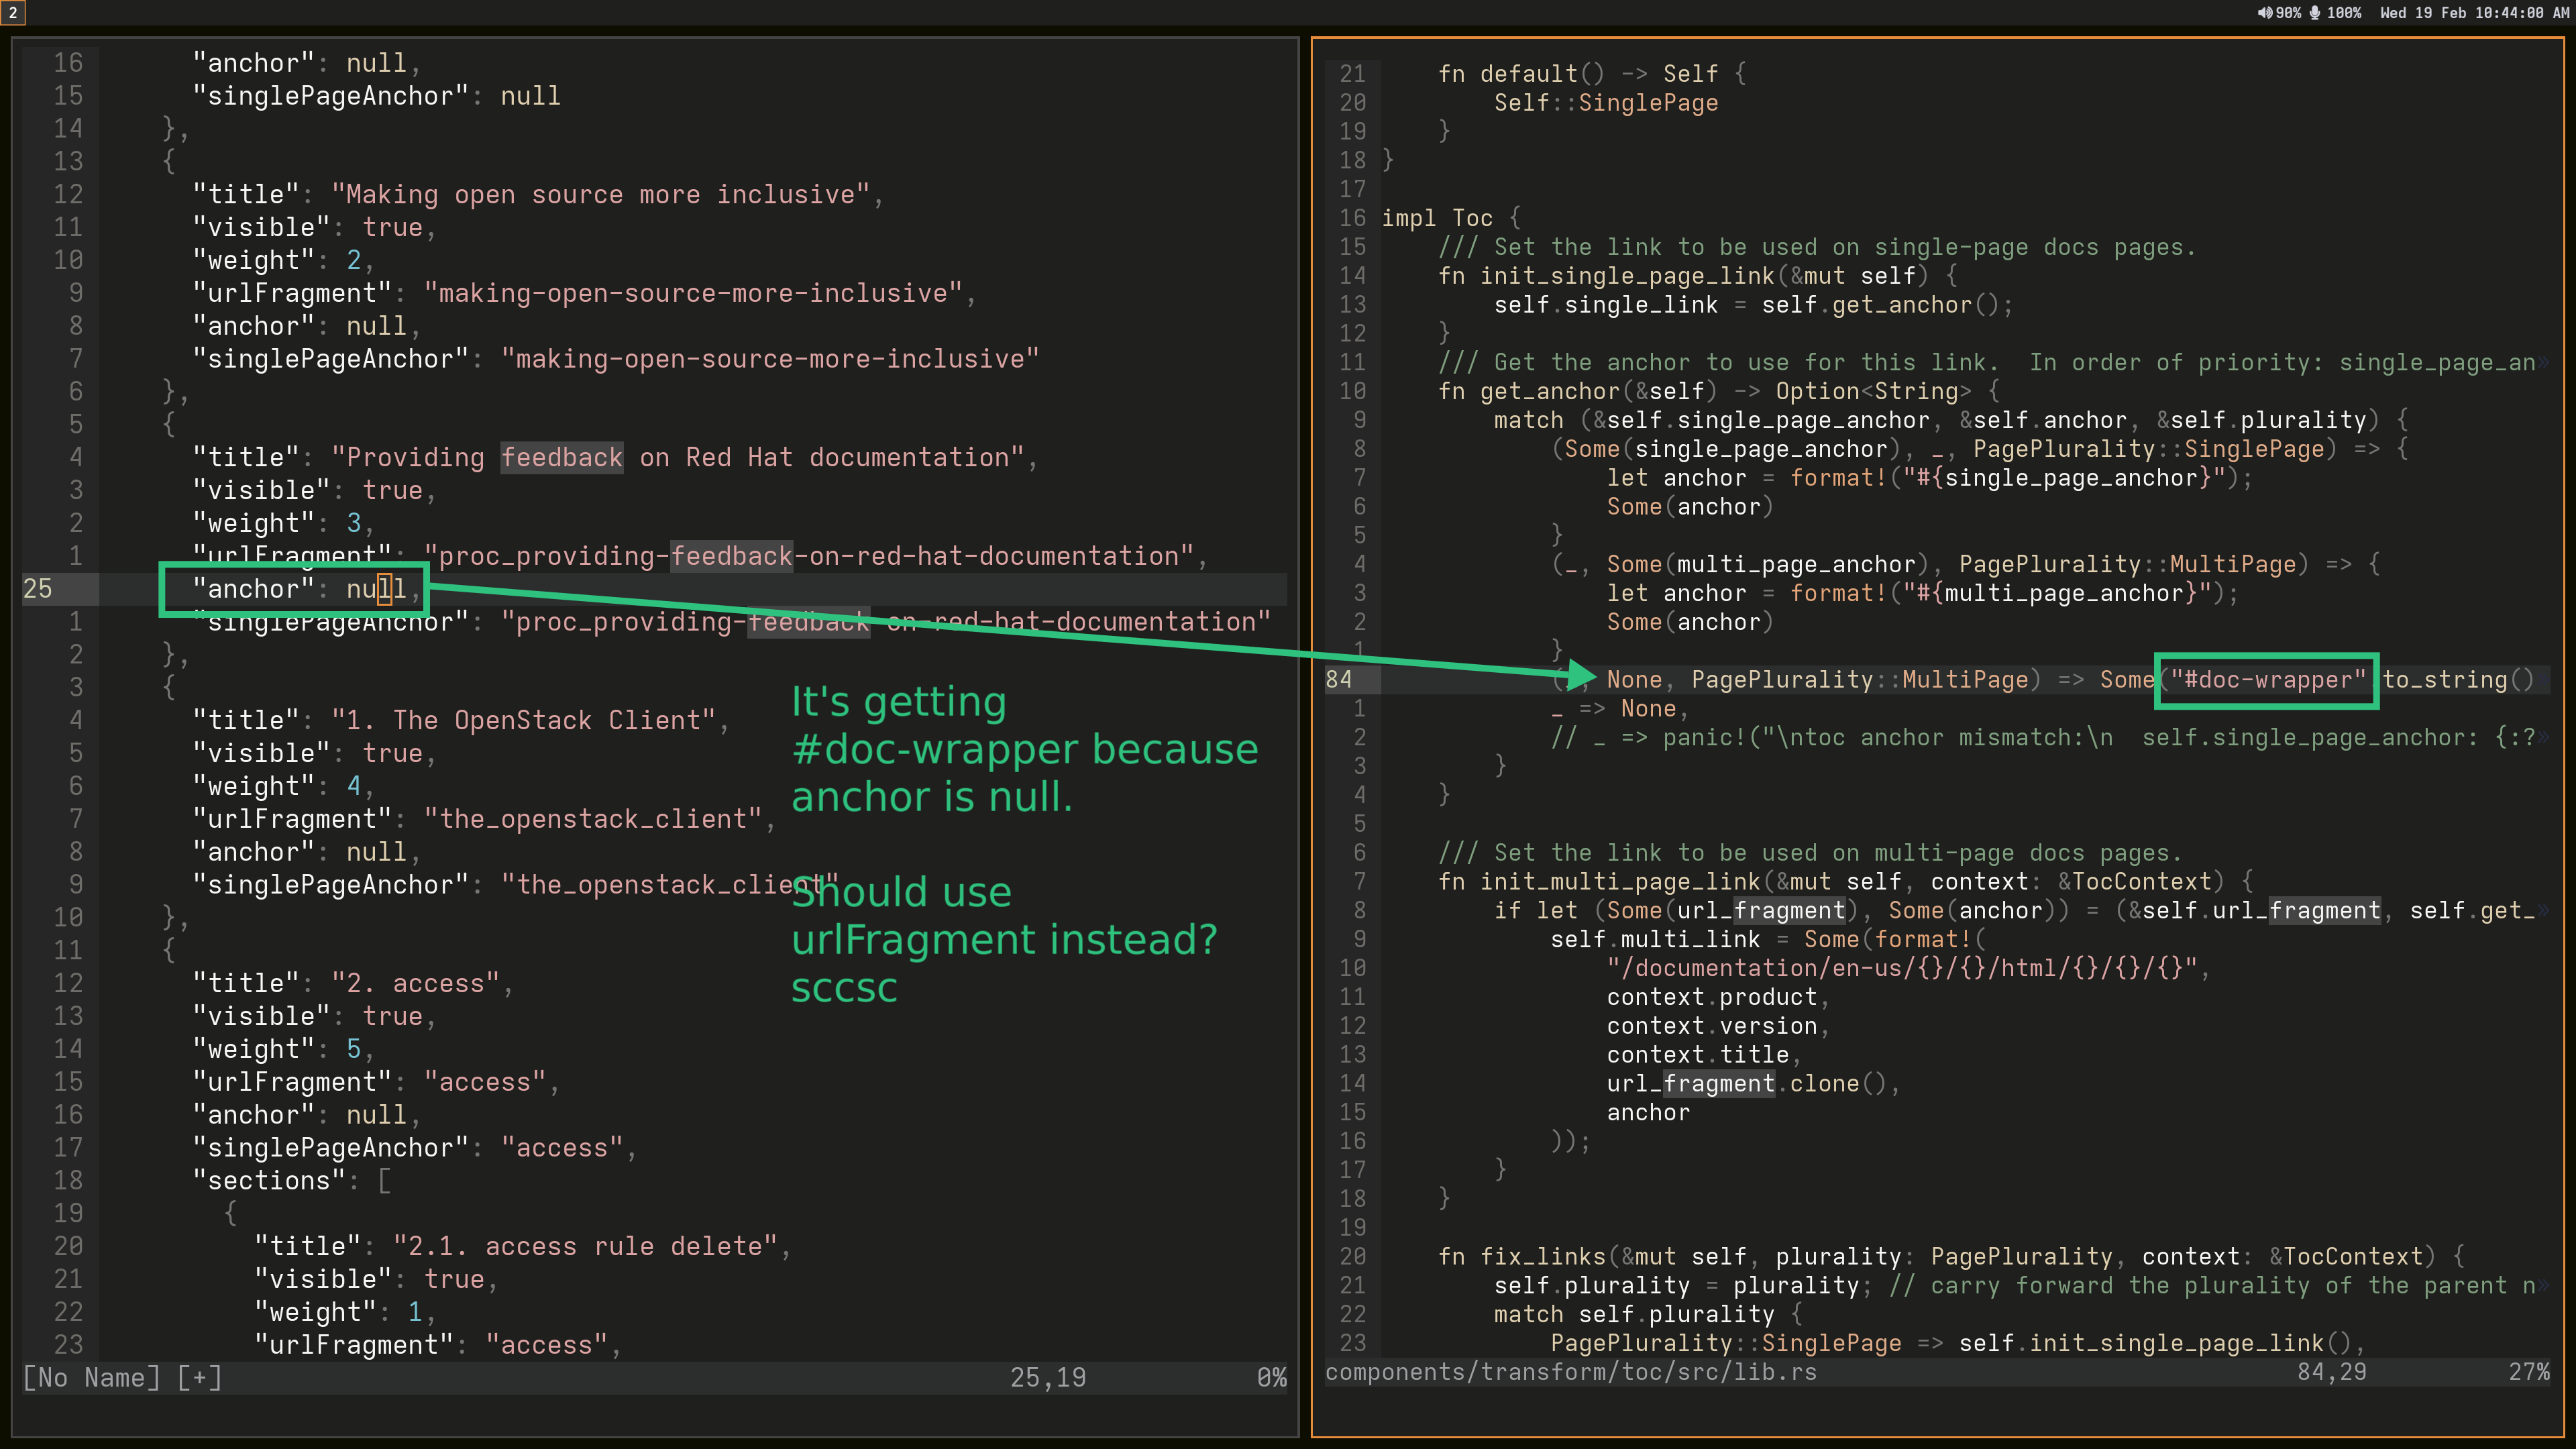Click the highlighted word feedback in title line
2576x1449 pixels.
(561, 458)
